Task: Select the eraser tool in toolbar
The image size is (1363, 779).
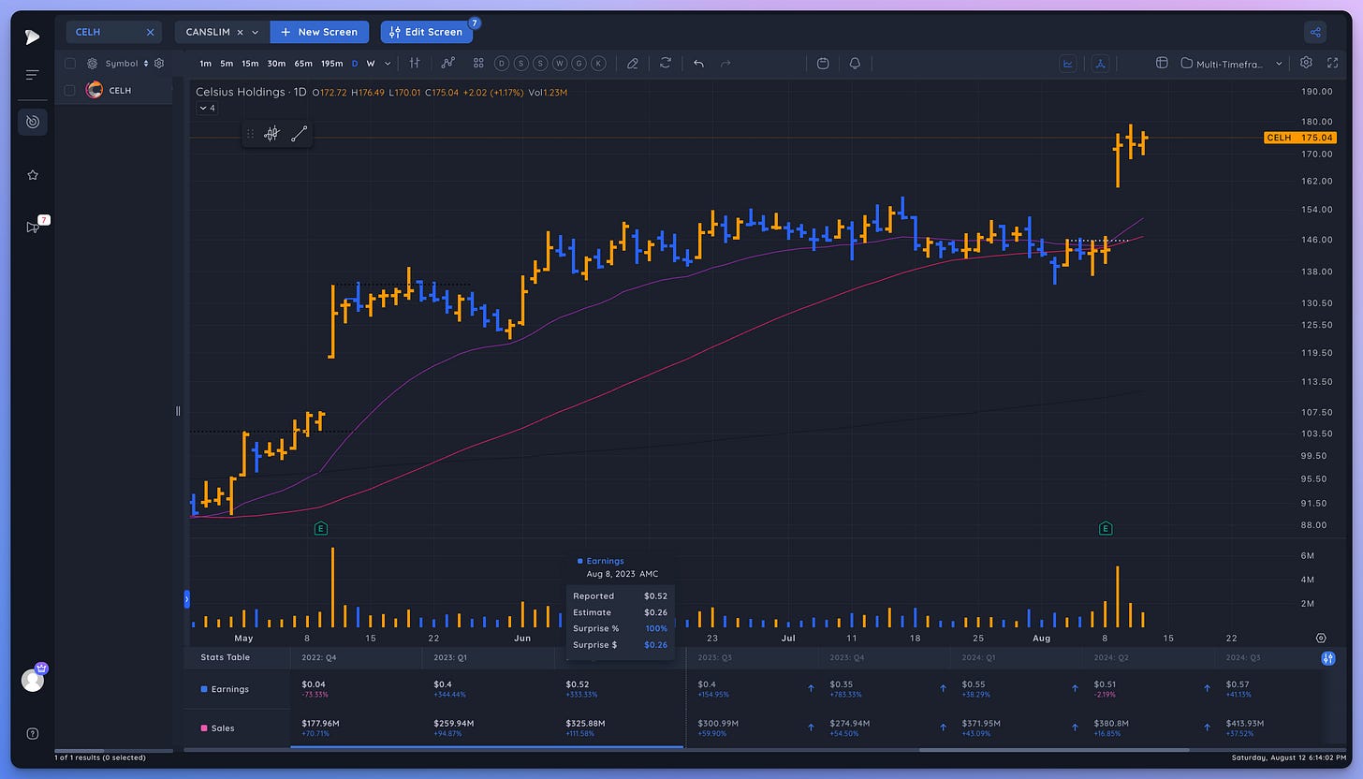Action: pos(633,64)
